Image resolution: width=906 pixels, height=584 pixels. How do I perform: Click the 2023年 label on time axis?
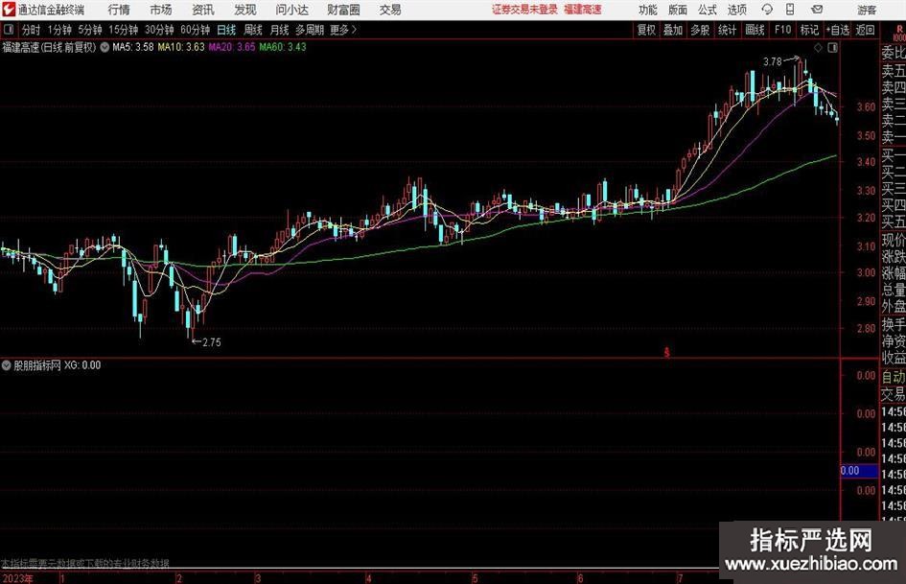tap(17, 578)
